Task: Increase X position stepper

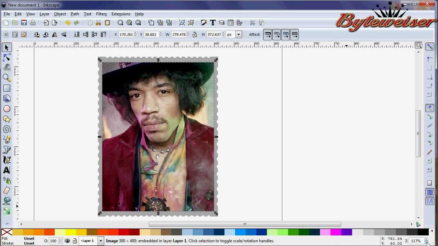Action: pos(136,33)
